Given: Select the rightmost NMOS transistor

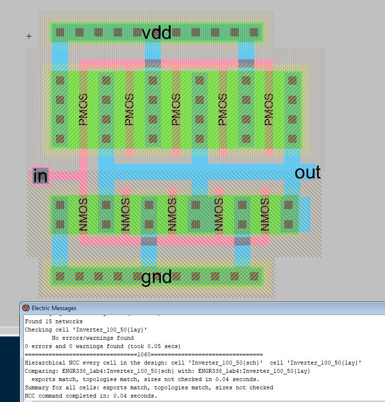Looking at the screenshot, I should [x=265, y=214].
